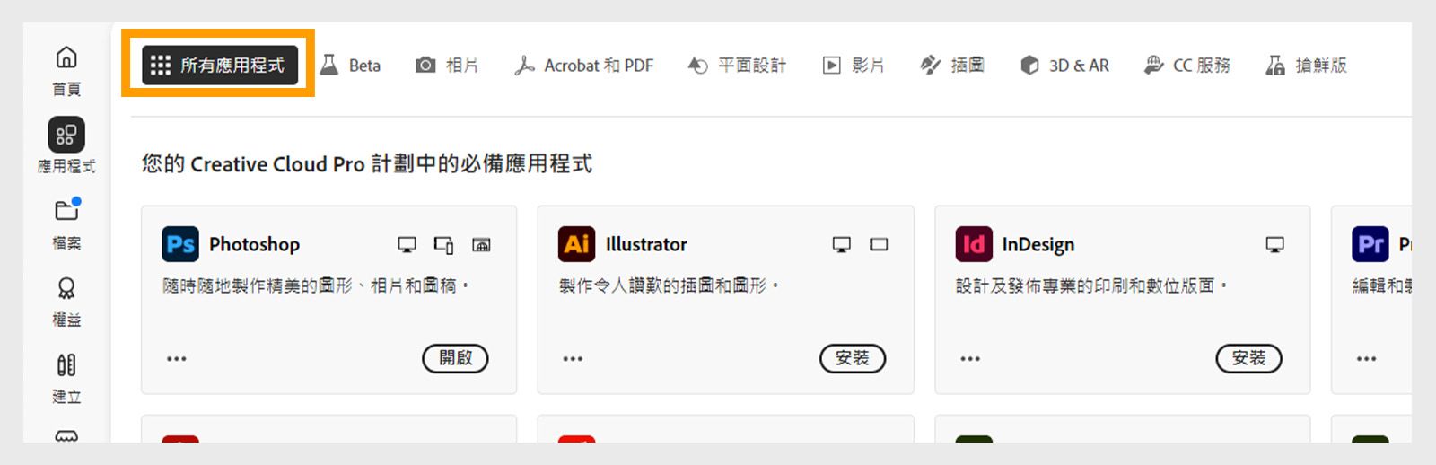Click the Illustrator Ai app icon

577,244
